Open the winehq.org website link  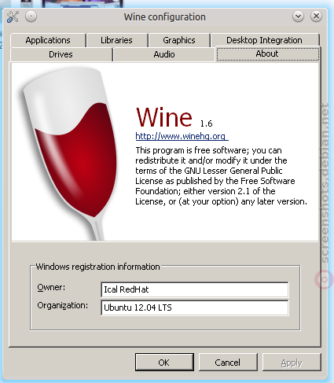point(182,136)
